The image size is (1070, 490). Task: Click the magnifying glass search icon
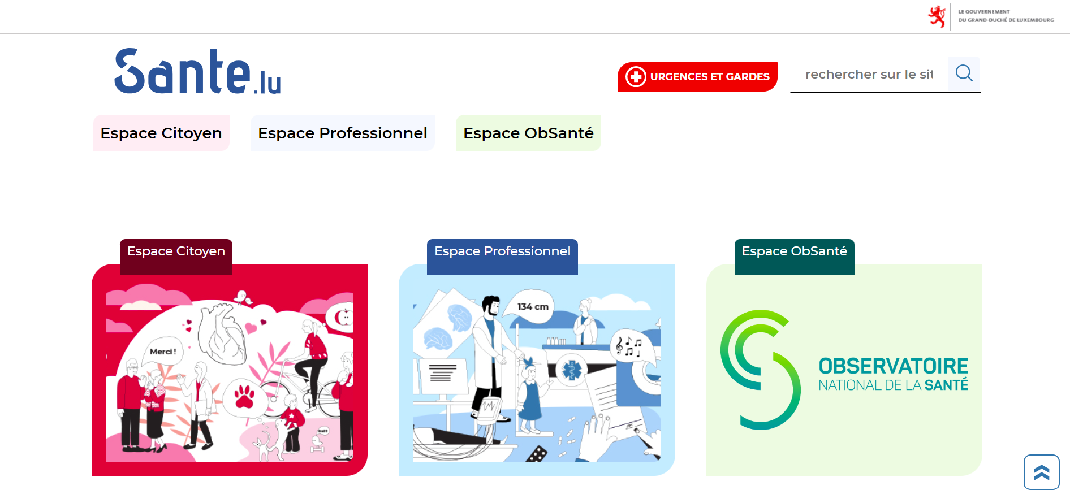964,73
